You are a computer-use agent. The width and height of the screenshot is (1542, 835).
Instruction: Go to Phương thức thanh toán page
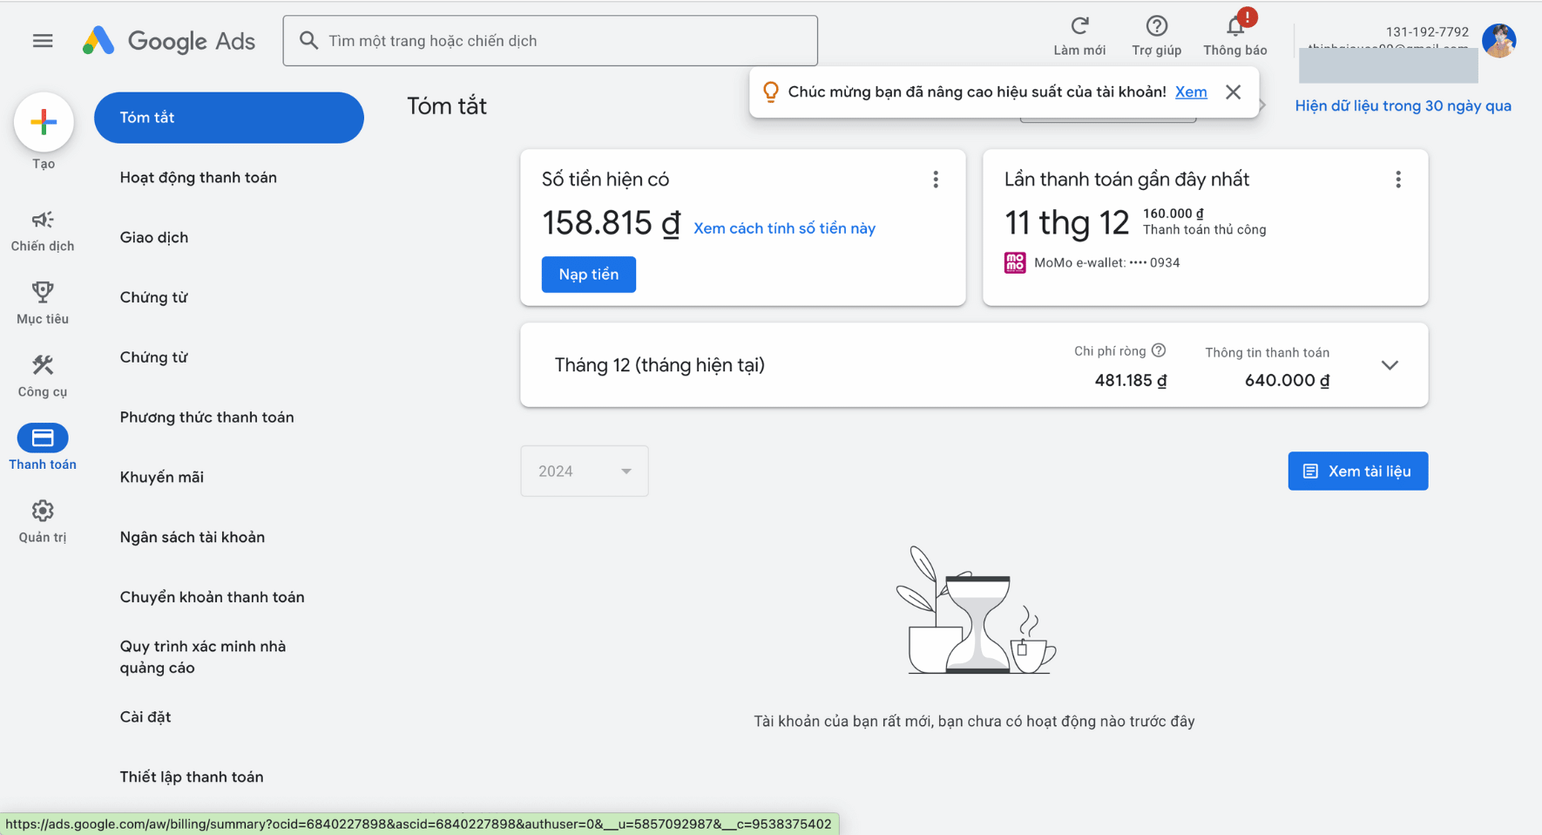[207, 417]
